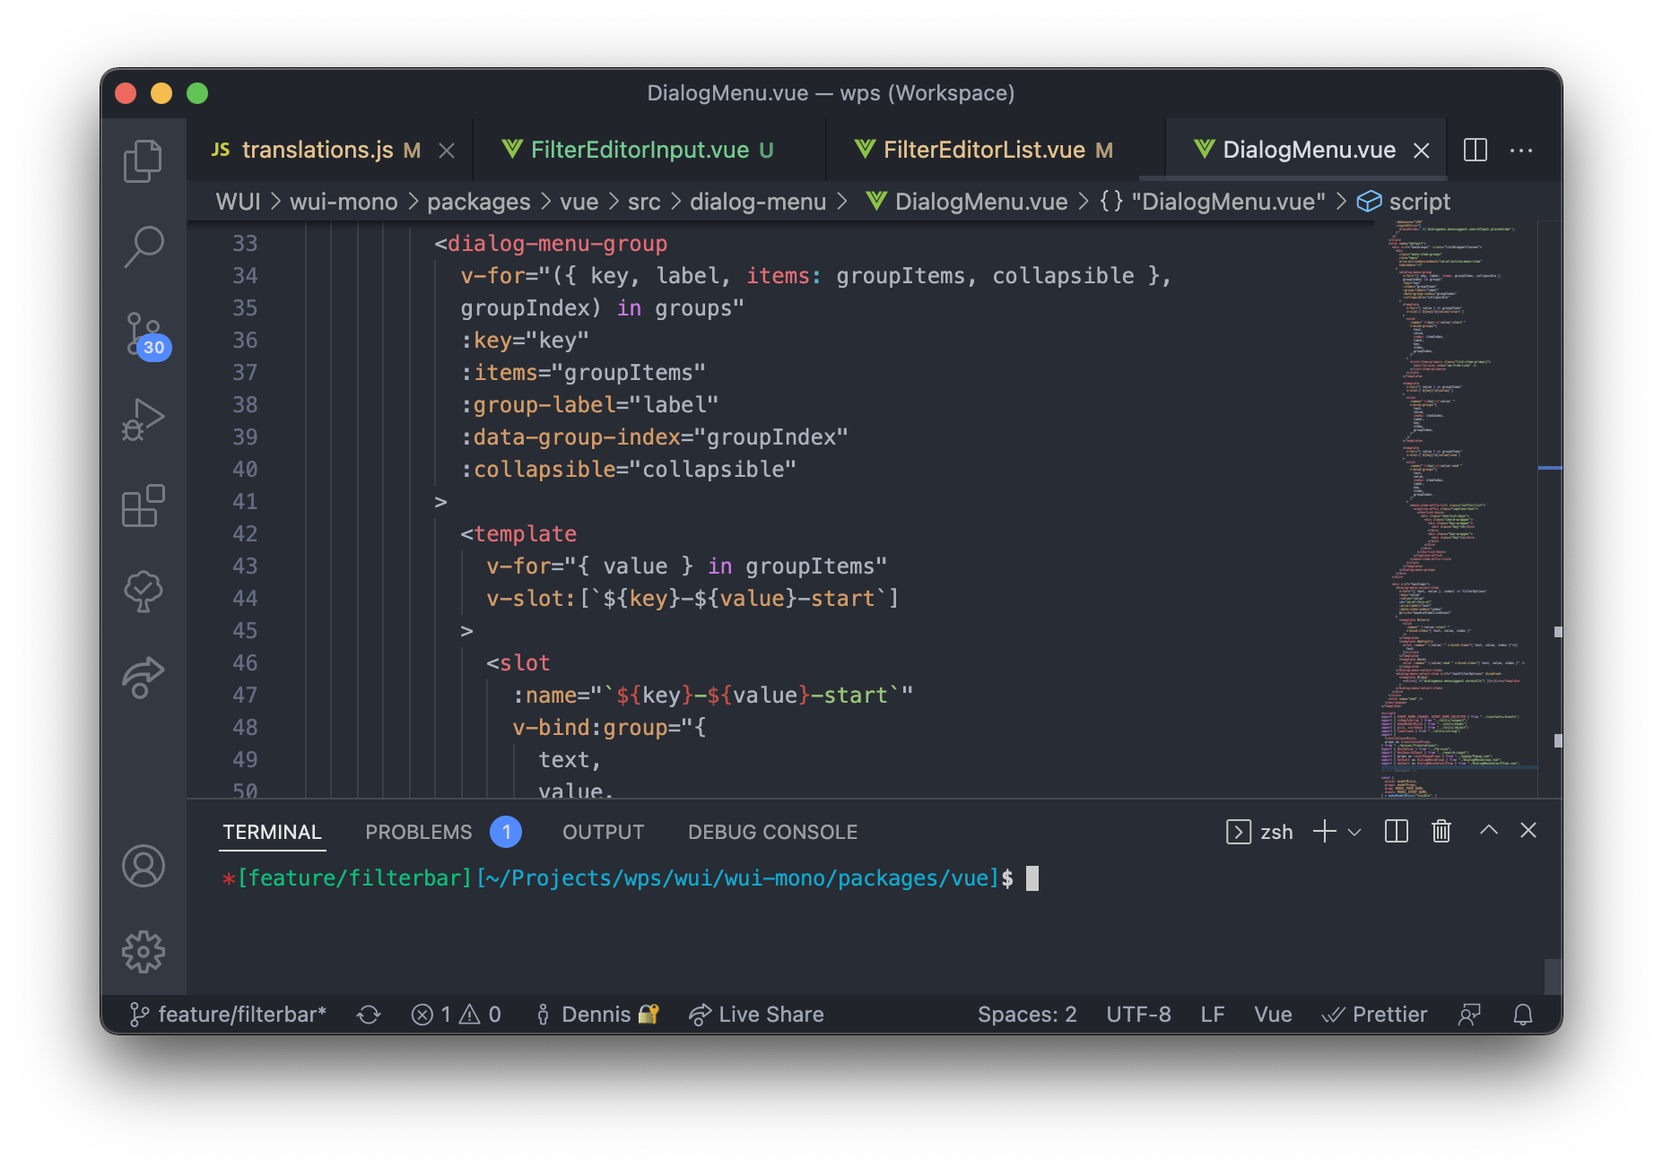Select the zsh terminal shell entry
1663x1167 pixels.
point(1259,832)
